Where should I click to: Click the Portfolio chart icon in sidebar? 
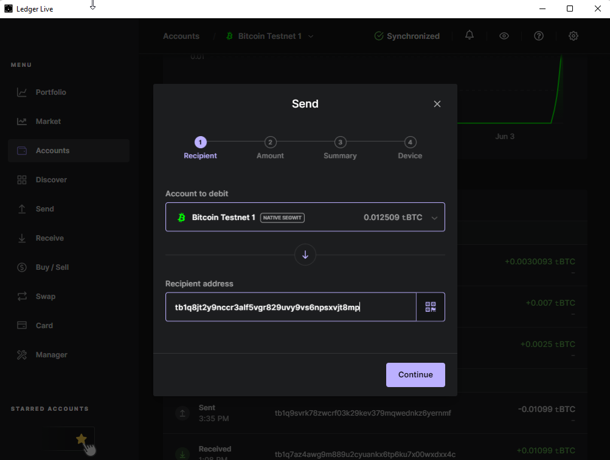22,92
